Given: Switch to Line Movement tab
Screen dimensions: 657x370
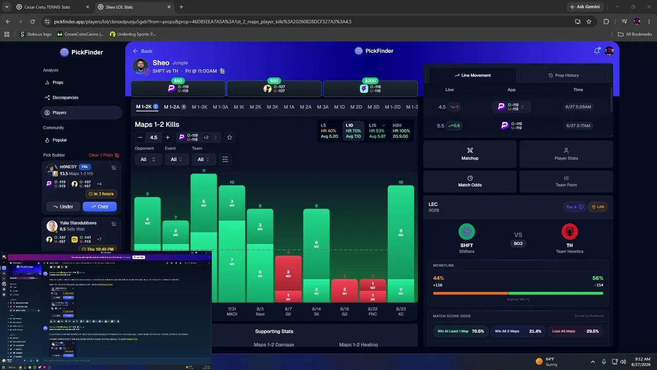Looking at the screenshot, I should coord(472,75).
